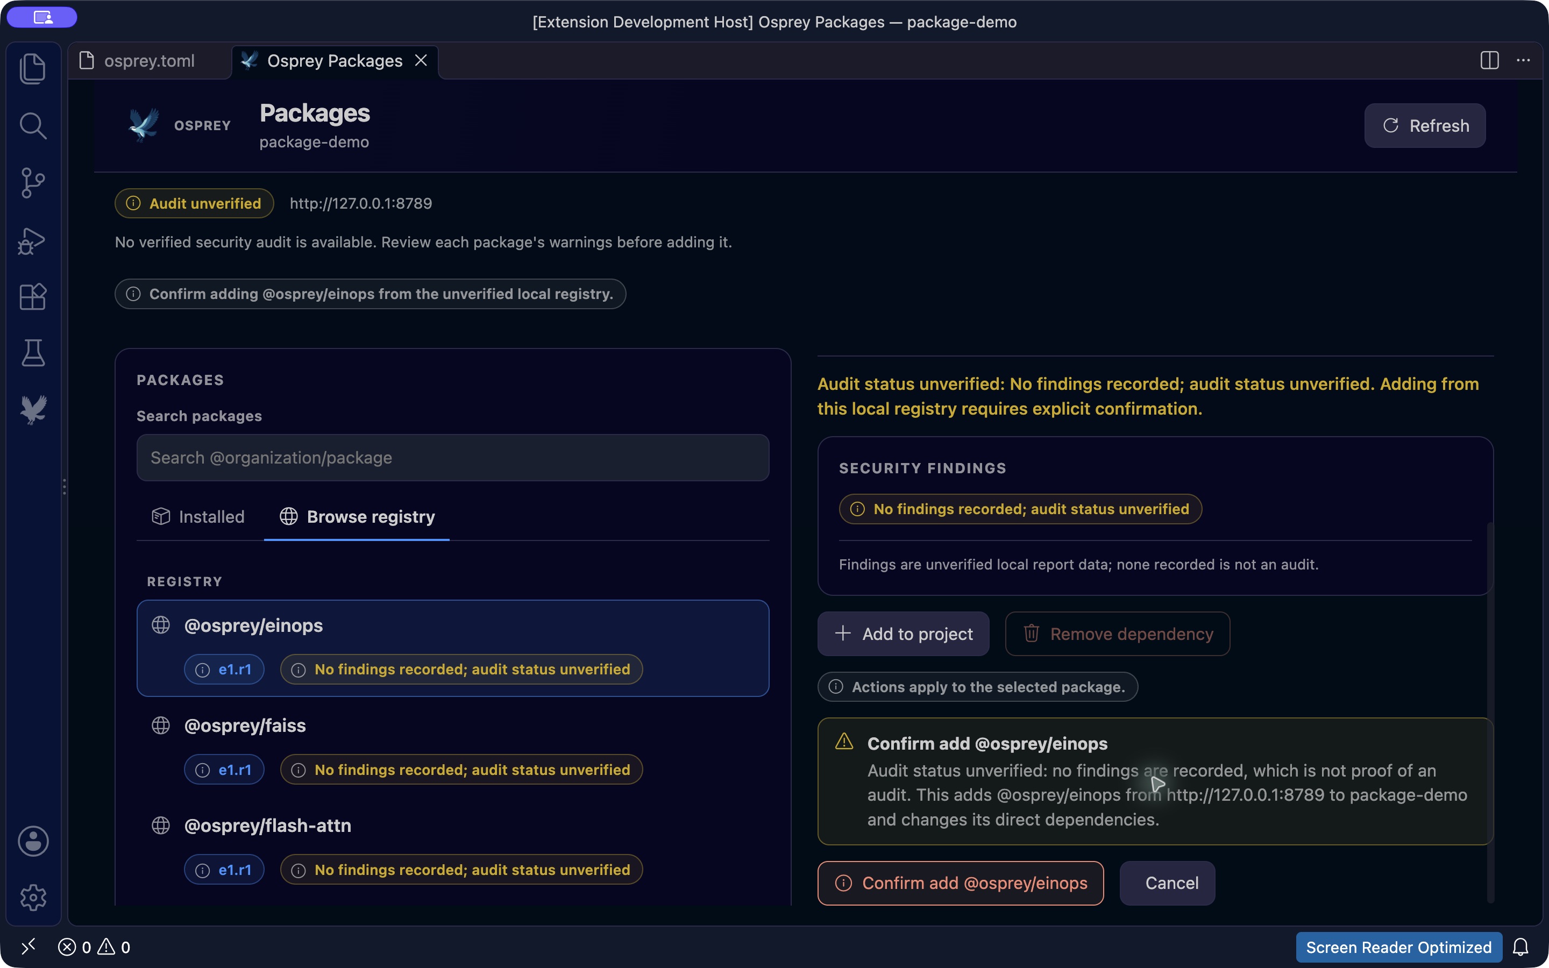Open the editor More Actions ellipsis
This screenshot has width=1549, height=968.
[x=1523, y=60]
